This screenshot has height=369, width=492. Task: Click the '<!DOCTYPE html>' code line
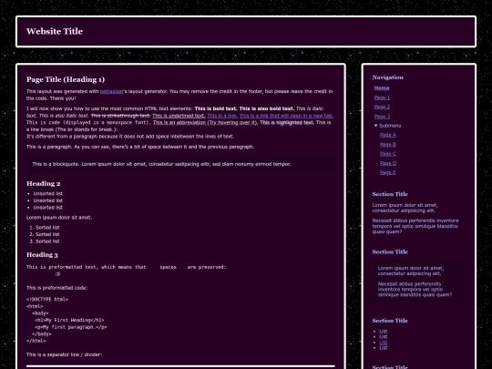coord(47,300)
